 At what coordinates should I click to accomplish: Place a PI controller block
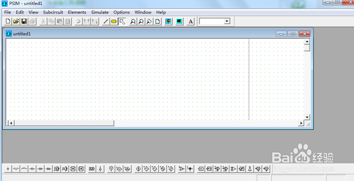point(209,169)
